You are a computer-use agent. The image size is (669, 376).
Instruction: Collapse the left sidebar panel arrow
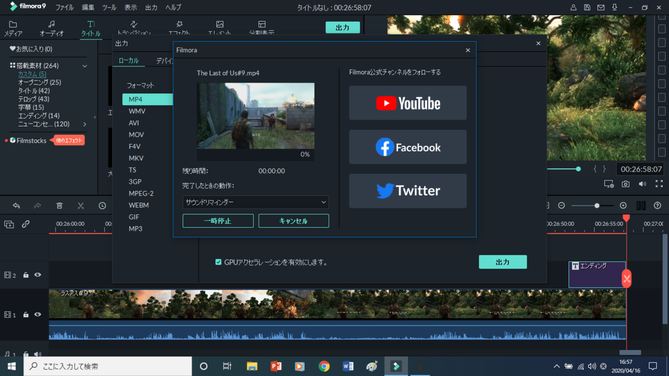coord(94,117)
